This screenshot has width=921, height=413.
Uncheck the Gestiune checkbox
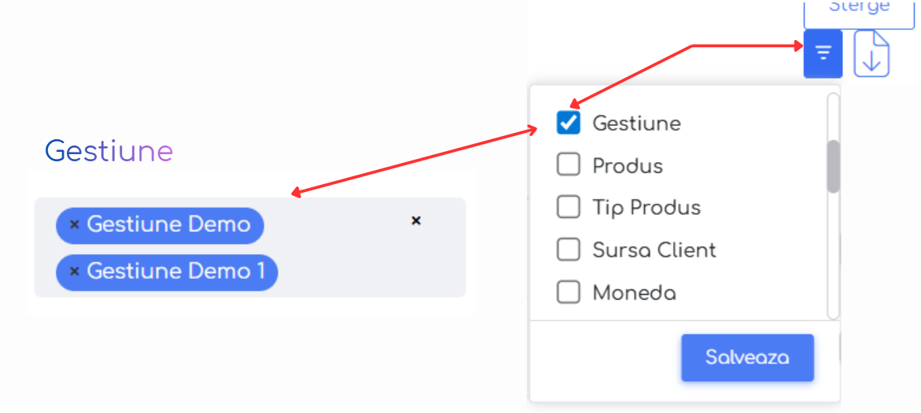click(568, 123)
